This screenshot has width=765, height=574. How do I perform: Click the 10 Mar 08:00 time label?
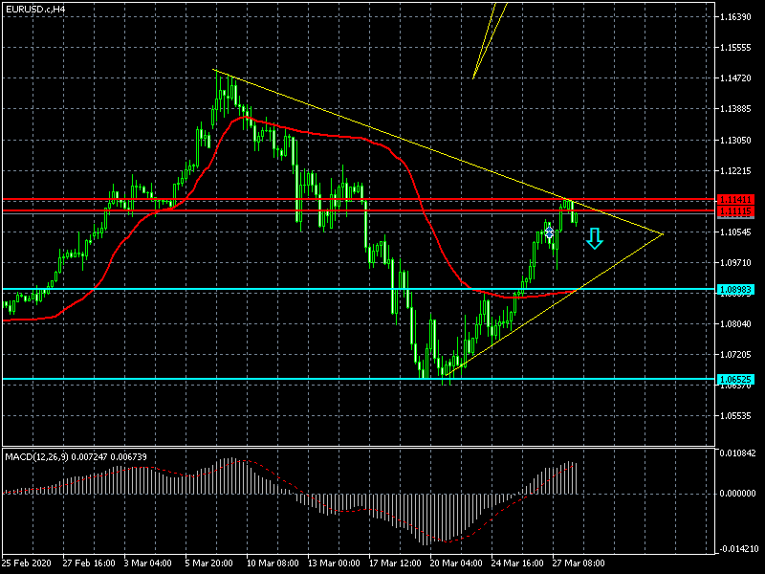tap(273, 563)
